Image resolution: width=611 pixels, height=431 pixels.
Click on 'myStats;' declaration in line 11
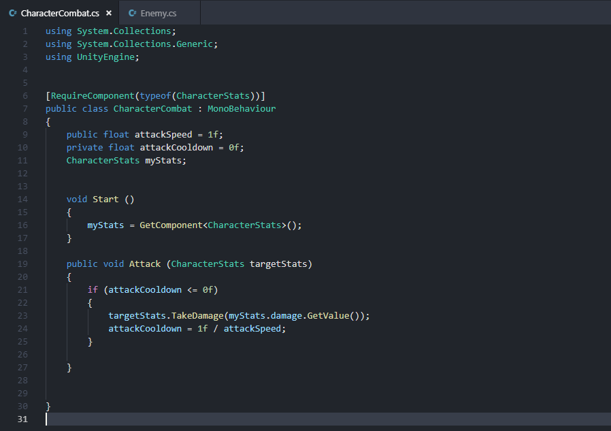(165, 160)
